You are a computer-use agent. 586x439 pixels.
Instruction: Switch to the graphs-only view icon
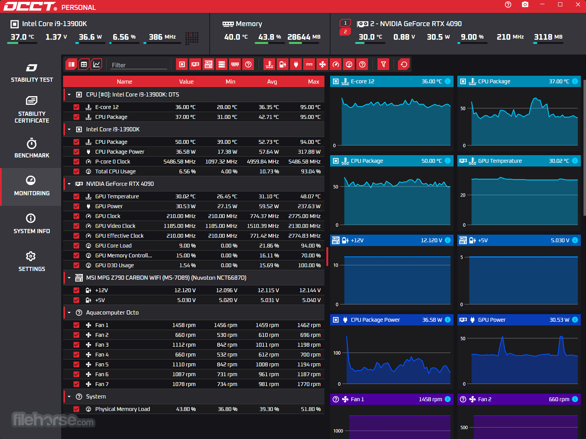(x=97, y=64)
